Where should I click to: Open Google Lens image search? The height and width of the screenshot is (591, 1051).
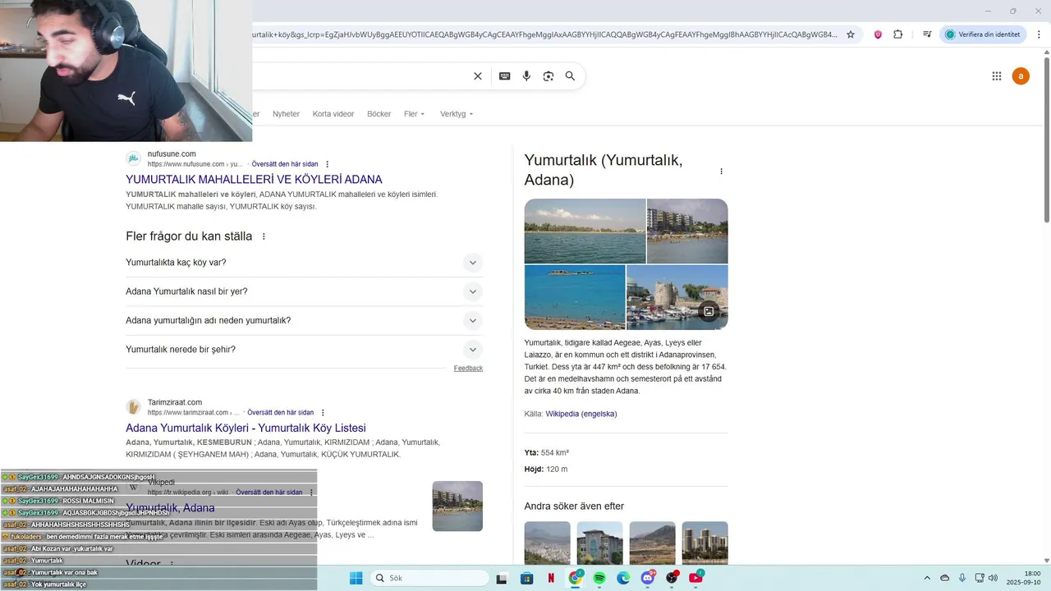click(548, 76)
